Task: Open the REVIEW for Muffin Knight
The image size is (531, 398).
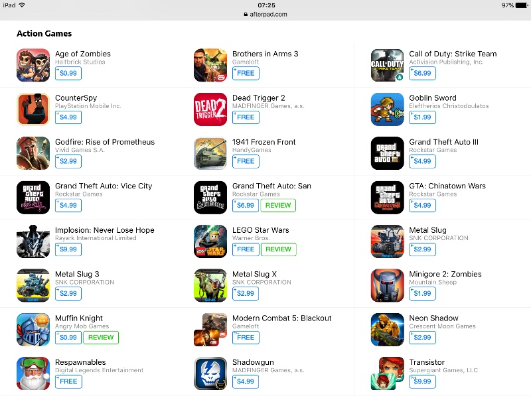Action: click(101, 338)
